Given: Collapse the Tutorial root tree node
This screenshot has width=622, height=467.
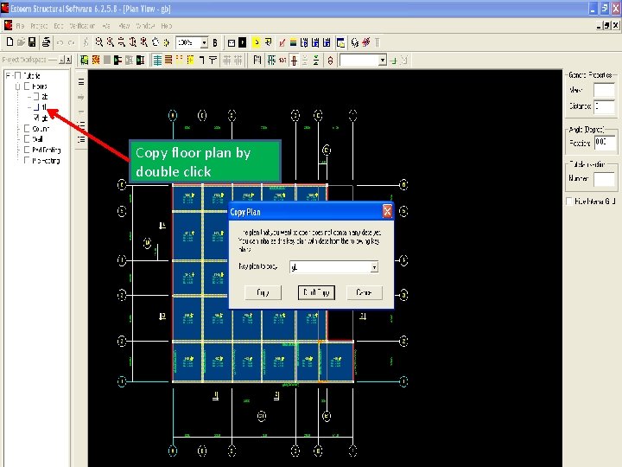Looking at the screenshot, I should coord(9,75).
